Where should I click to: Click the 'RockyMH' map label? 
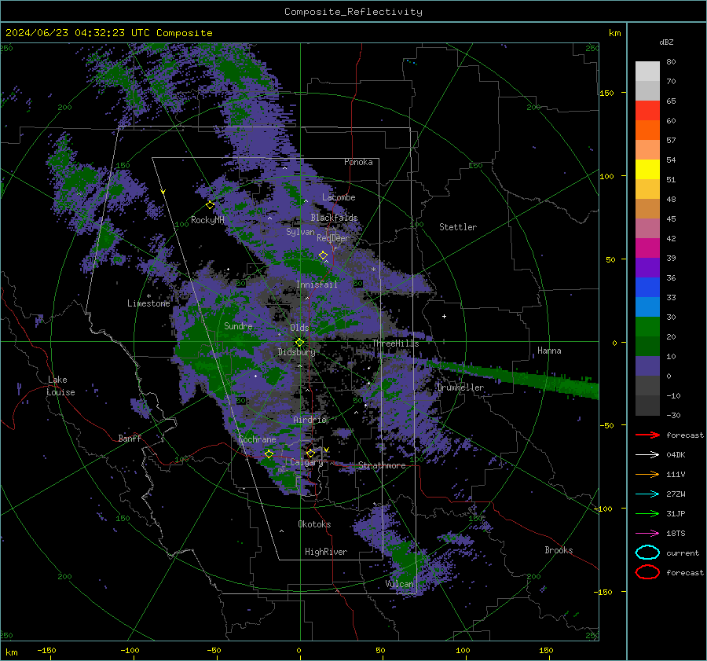(x=207, y=220)
